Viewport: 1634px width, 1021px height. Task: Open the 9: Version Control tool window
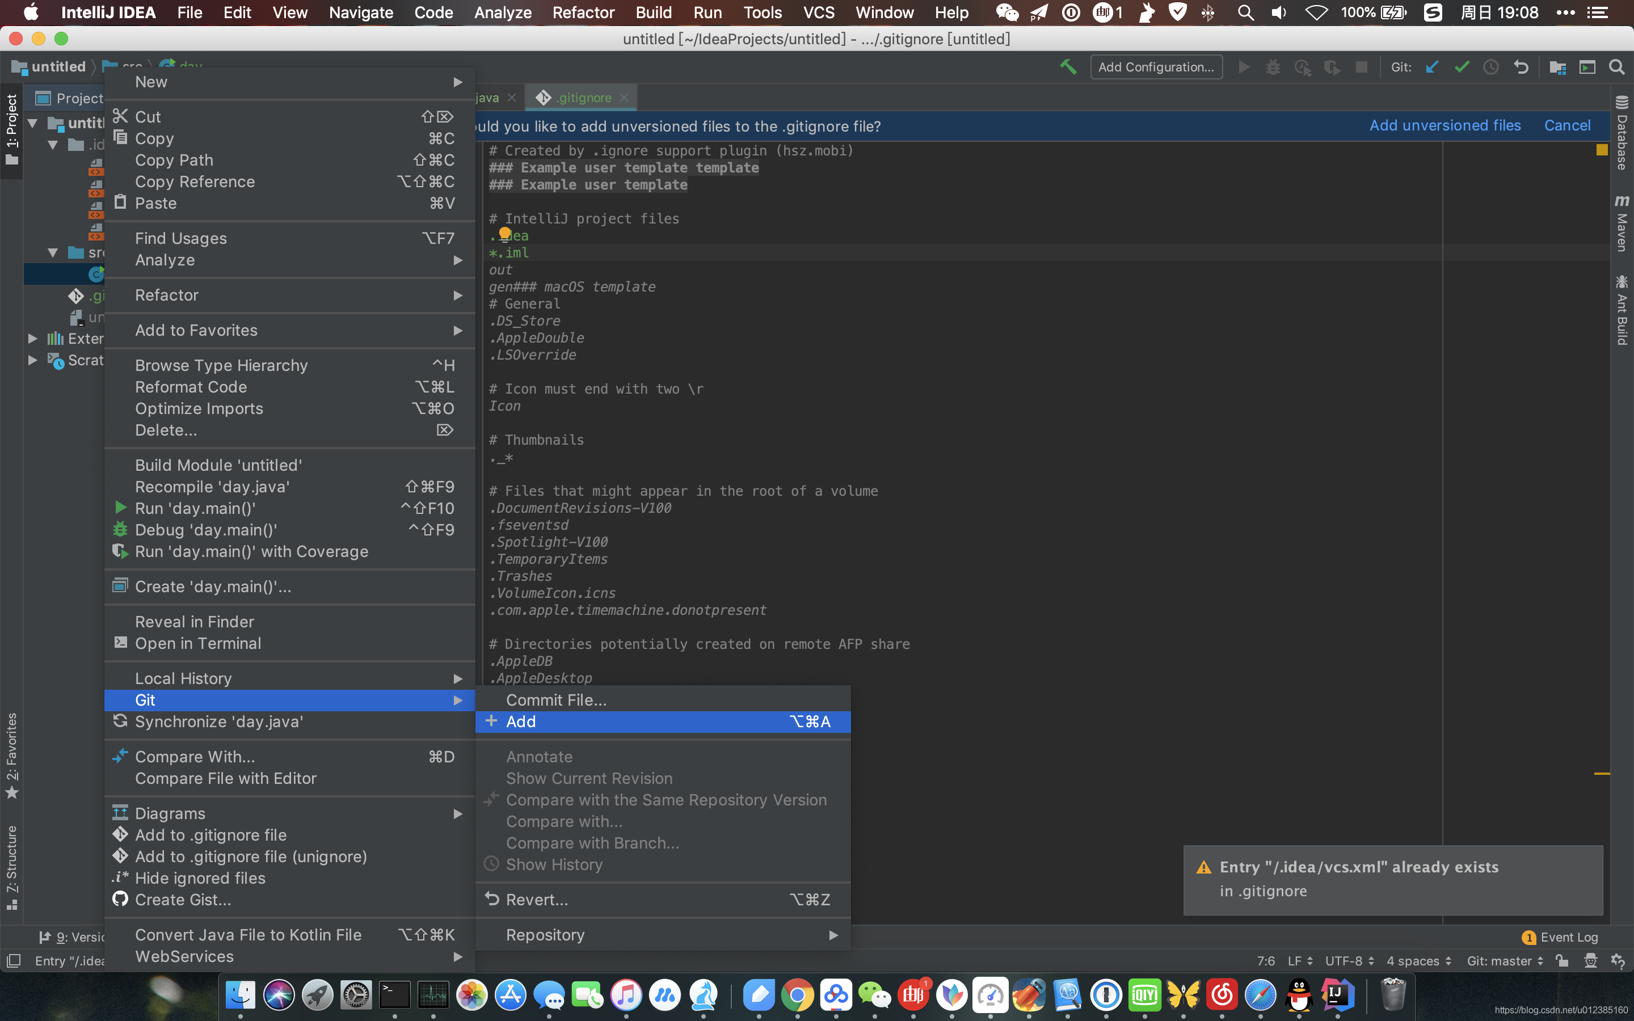point(71,937)
